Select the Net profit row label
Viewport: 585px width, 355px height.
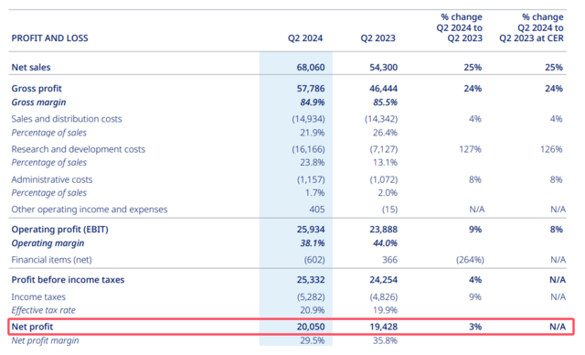33,327
